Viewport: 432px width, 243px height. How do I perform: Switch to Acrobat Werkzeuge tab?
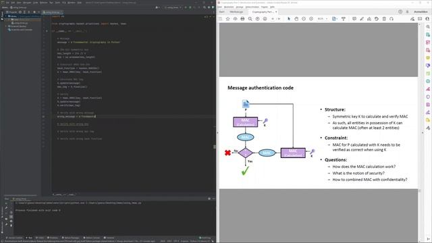point(236,12)
